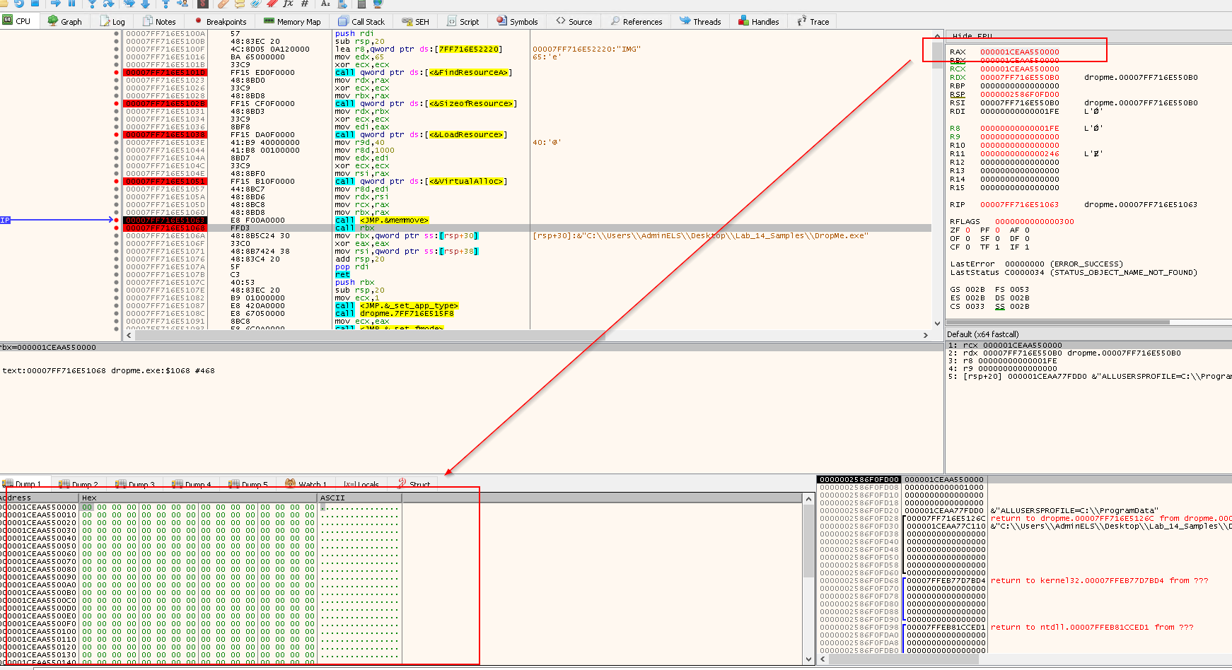
Task: Open the Breakpoints tab
Action: [221, 21]
